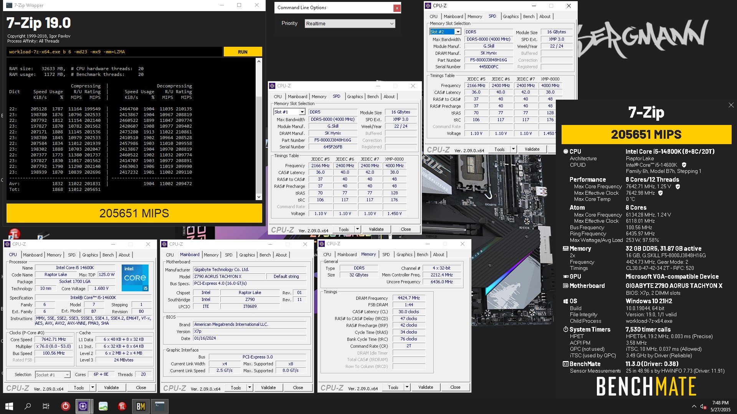This screenshot has height=414, width=737.
Task: Open Graphics tab in CPU-Z Mainboard window
Action: pyautogui.click(x=247, y=255)
